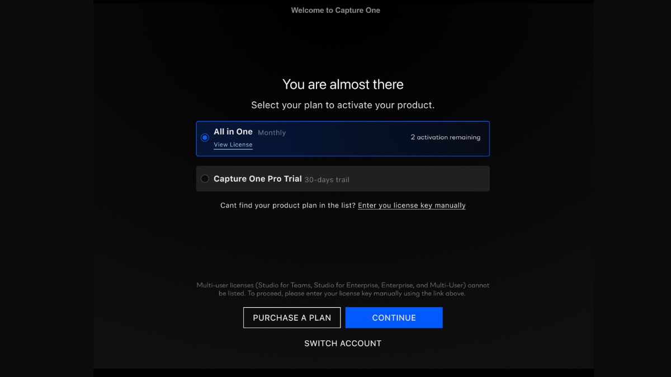Click the '2 activation remaining' text
Image resolution: width=671 pixels, height=377 pixels.
coord(446,137)
